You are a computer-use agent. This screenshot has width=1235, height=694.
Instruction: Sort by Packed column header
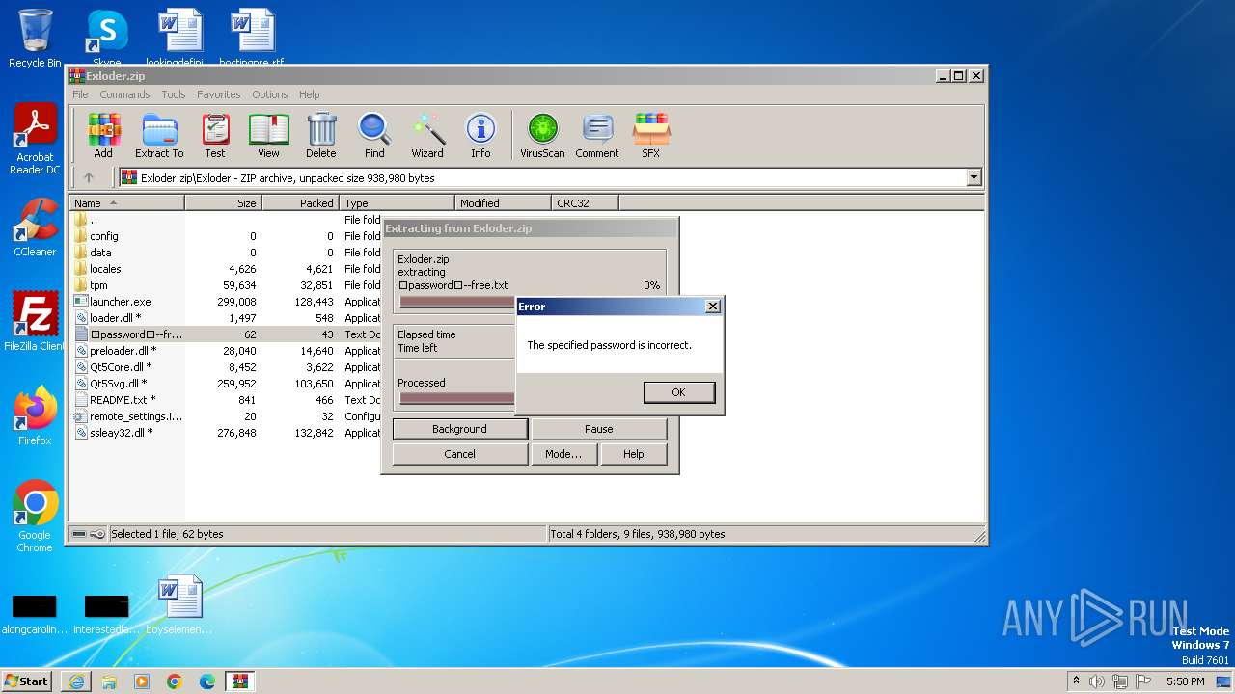[x=300, y=203]
